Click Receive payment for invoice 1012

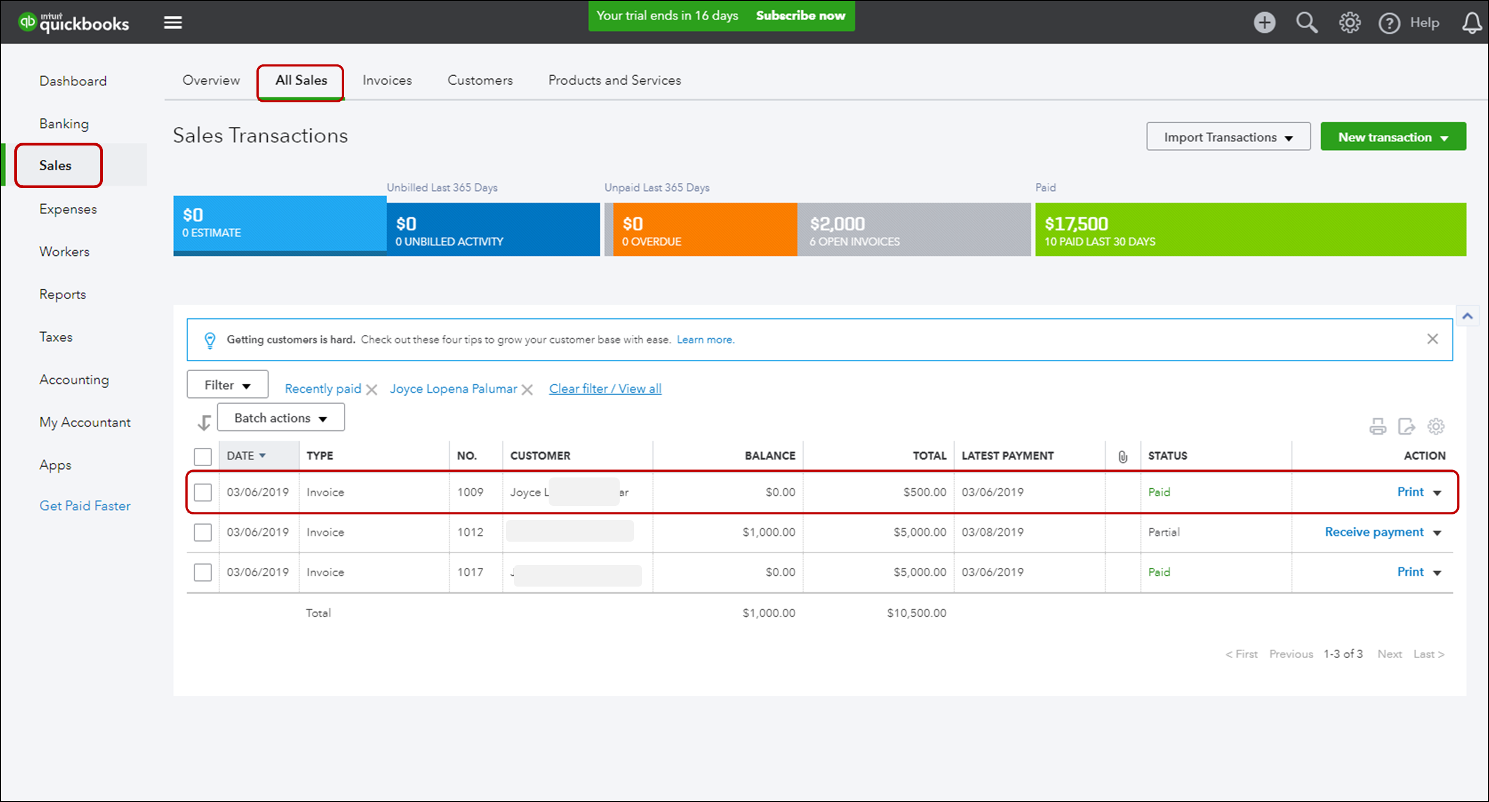[1374, 532]
